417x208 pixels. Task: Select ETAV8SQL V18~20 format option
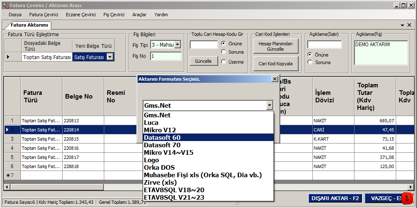click(208, 190)
